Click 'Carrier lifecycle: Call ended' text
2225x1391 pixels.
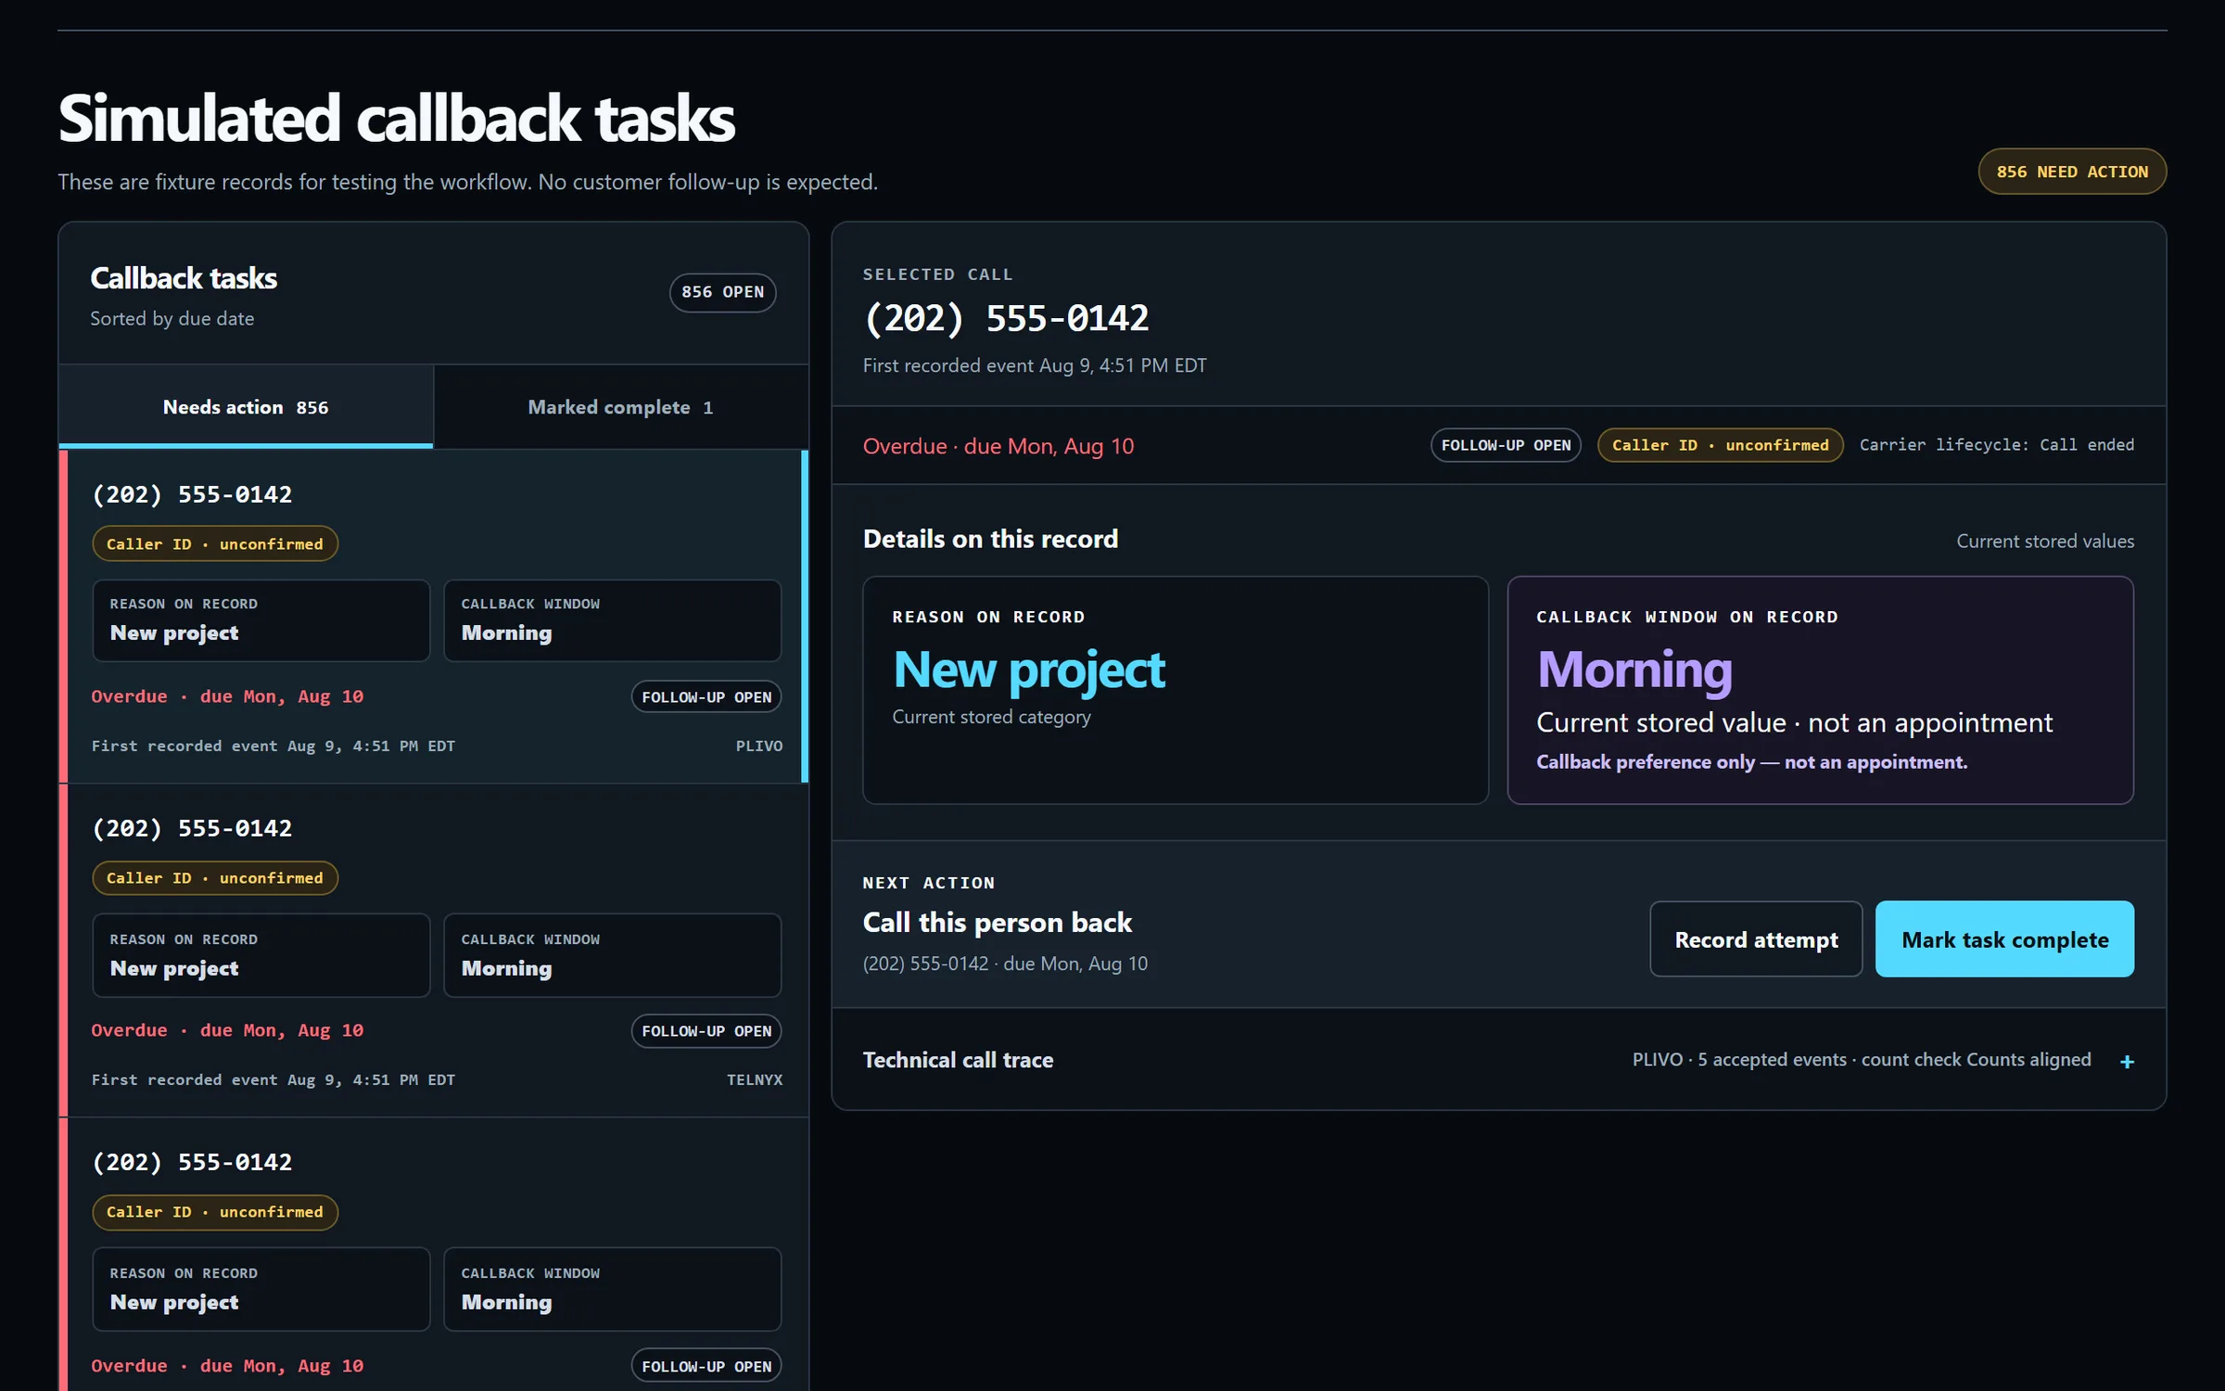[1996, 445]
